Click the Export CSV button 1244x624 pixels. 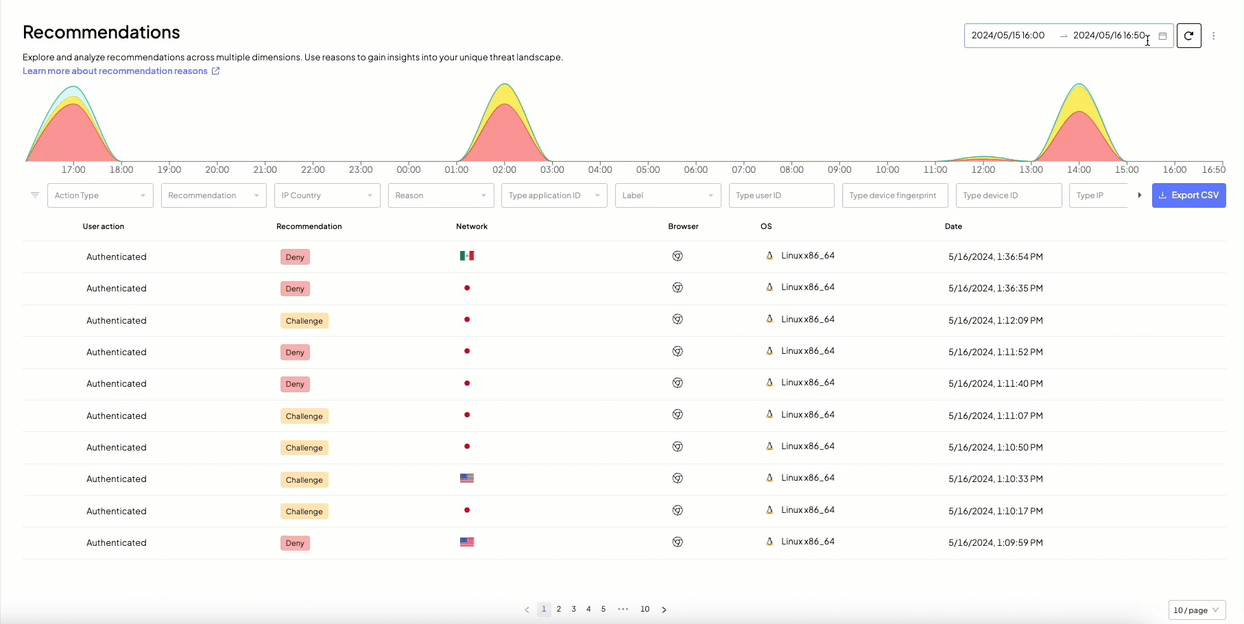[x=1188, y=195]
